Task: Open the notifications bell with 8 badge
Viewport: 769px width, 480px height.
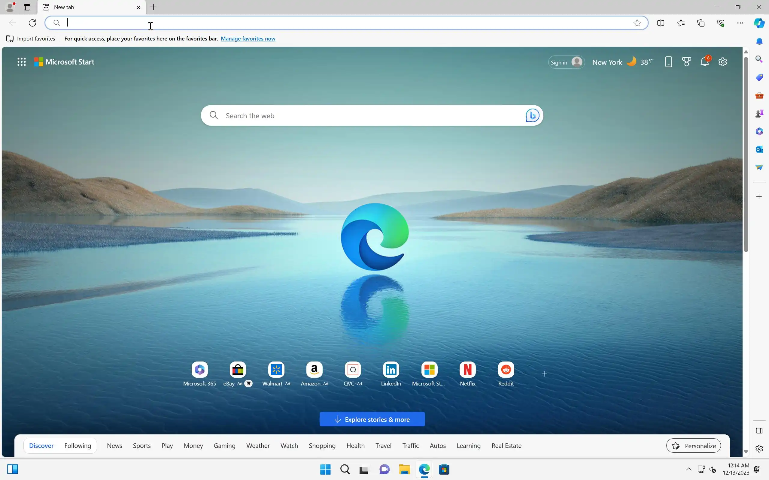Action: [704, 62]
